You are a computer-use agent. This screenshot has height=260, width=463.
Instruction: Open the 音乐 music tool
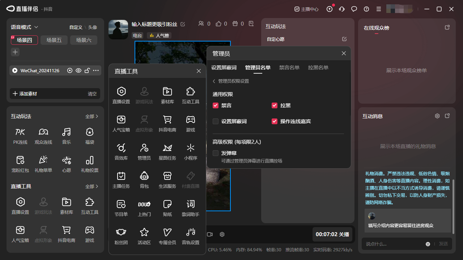[x=67, y=136]
